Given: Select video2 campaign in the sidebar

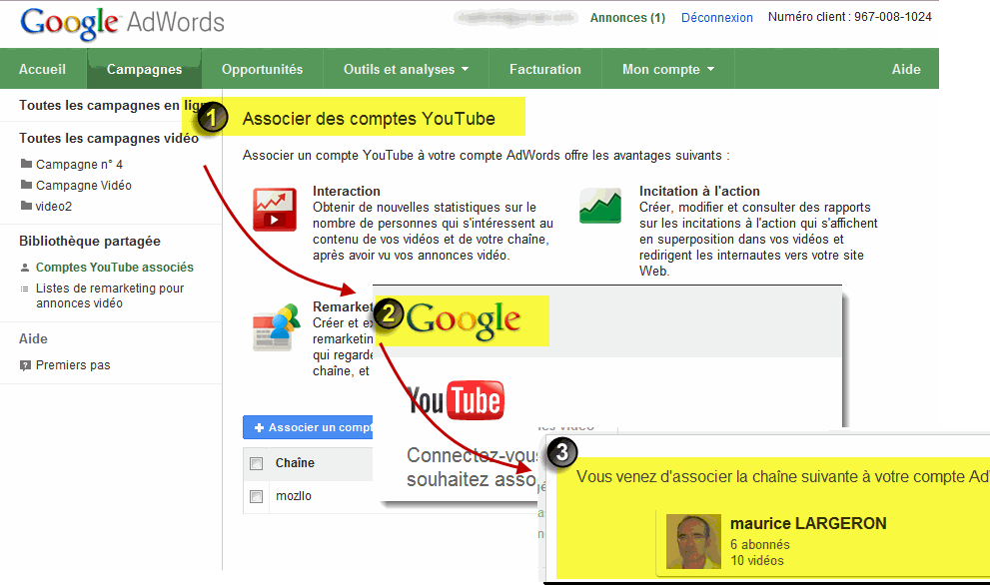Looking at the screenshot, I should 54,207.
